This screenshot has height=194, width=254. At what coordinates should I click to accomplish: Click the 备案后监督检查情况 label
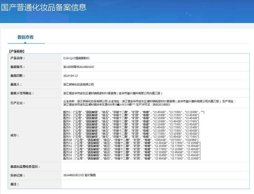click(25, 167)
